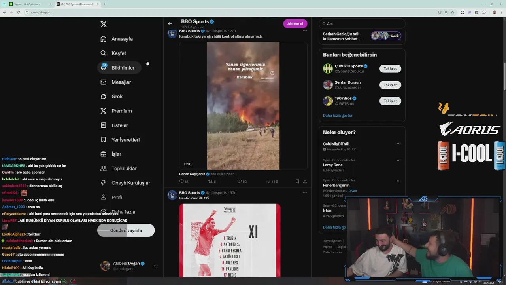Click Gönderi yayınla post button
506x285 pixels.
coord(126,230)
